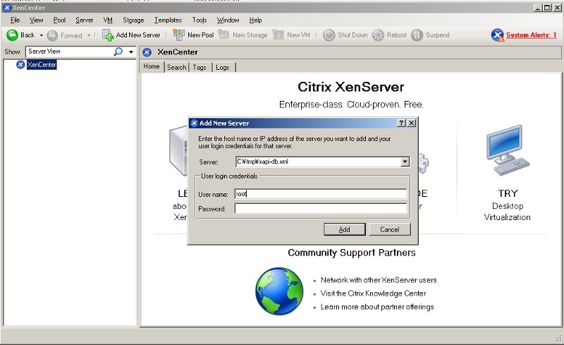The width and height of the screenshot is (564, 345).
Task: Click the Suspend pause icon
Action: (417, 35)
